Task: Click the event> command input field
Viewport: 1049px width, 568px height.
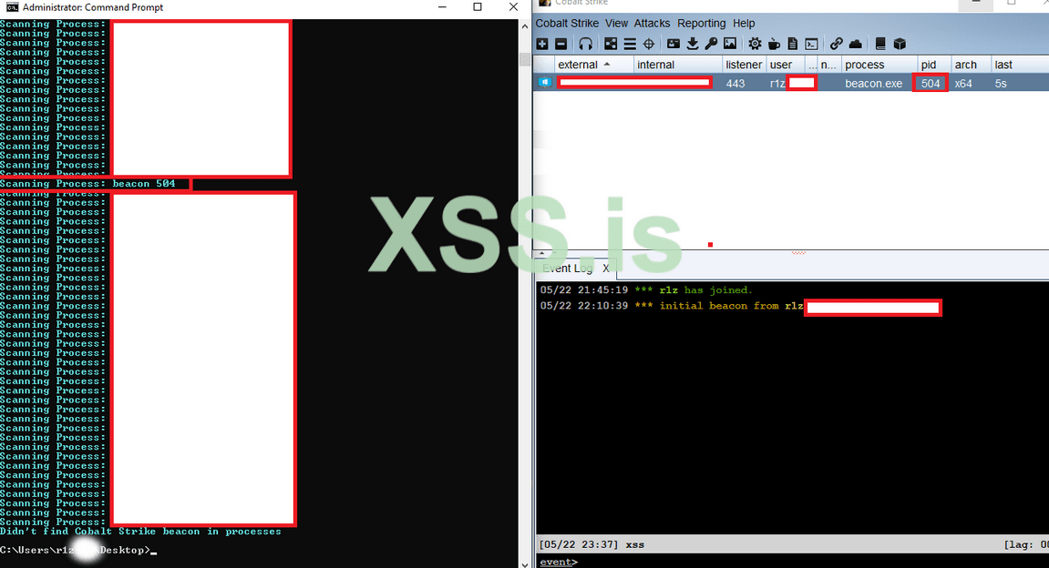Action: [813, 562]
